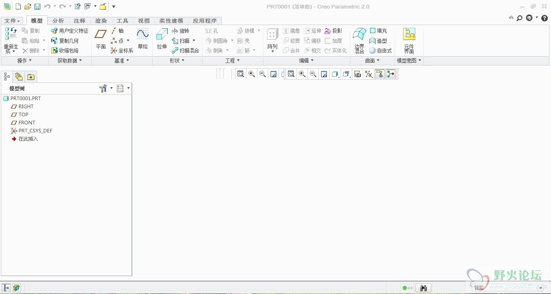Expand the 编辑 editing group
The height and width of the screenshot is (294, 551).
(x=306, y=61)
